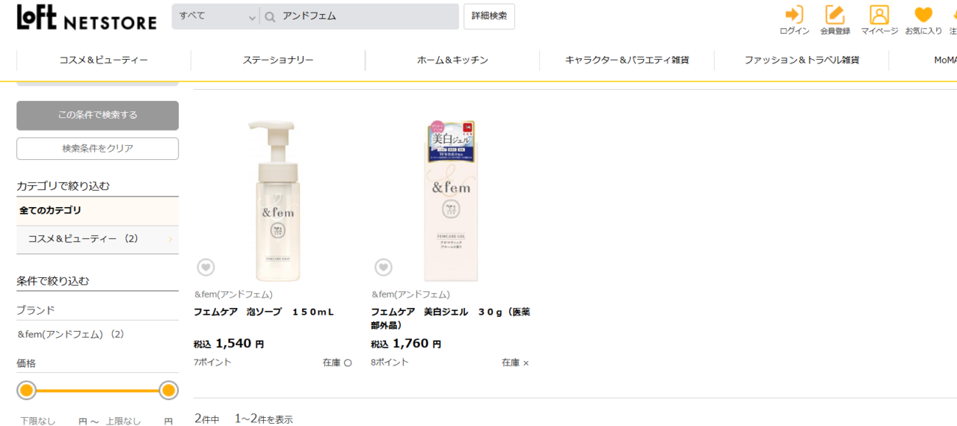The image size is (957, 426).
Task: Select 全てのカテゴリ filter
Action: pos(97,211)
